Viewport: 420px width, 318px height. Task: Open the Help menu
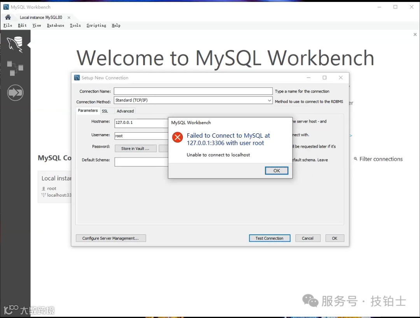coord(116,25)
